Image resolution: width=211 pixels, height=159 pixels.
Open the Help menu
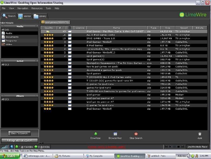click(x=57, y=8)
